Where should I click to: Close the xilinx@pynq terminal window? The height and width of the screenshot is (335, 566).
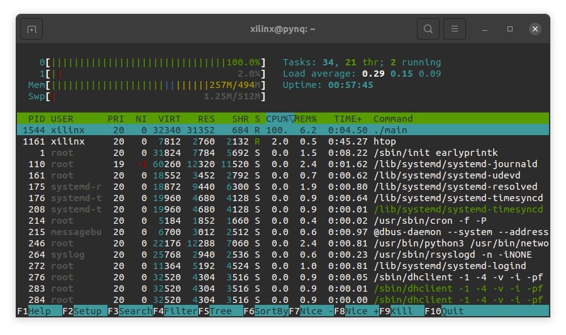(x=535, y=29)
